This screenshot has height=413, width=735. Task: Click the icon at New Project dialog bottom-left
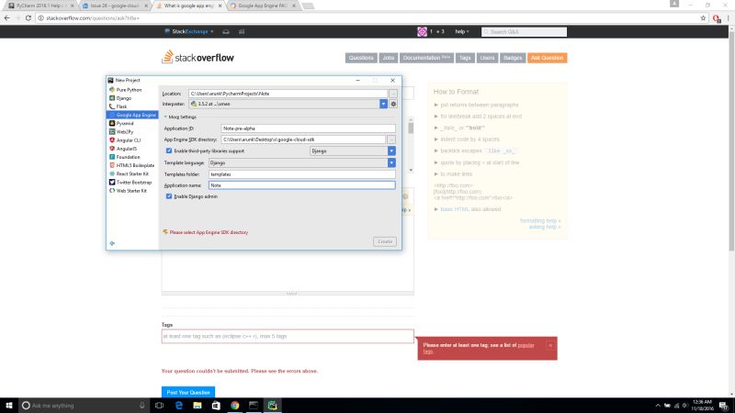112,243
